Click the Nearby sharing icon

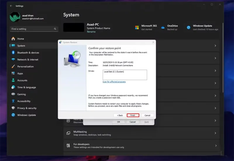pos(68,121)
